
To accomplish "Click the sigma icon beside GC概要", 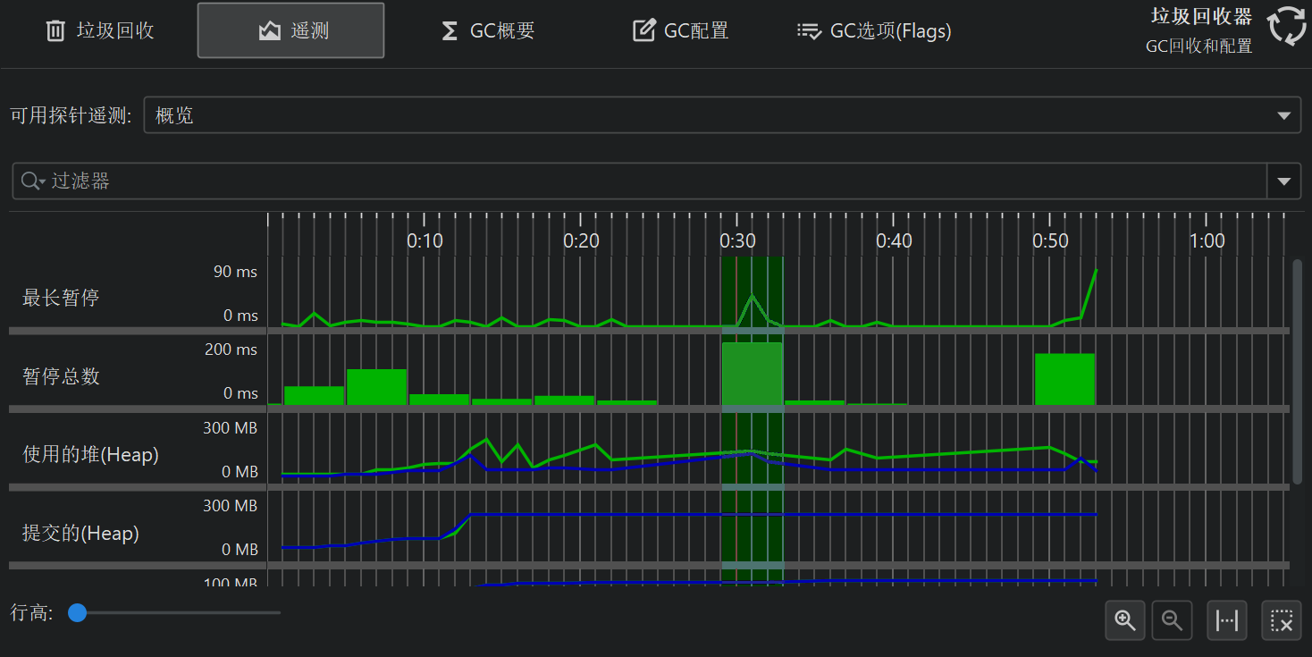I will [x=450, y=31].
